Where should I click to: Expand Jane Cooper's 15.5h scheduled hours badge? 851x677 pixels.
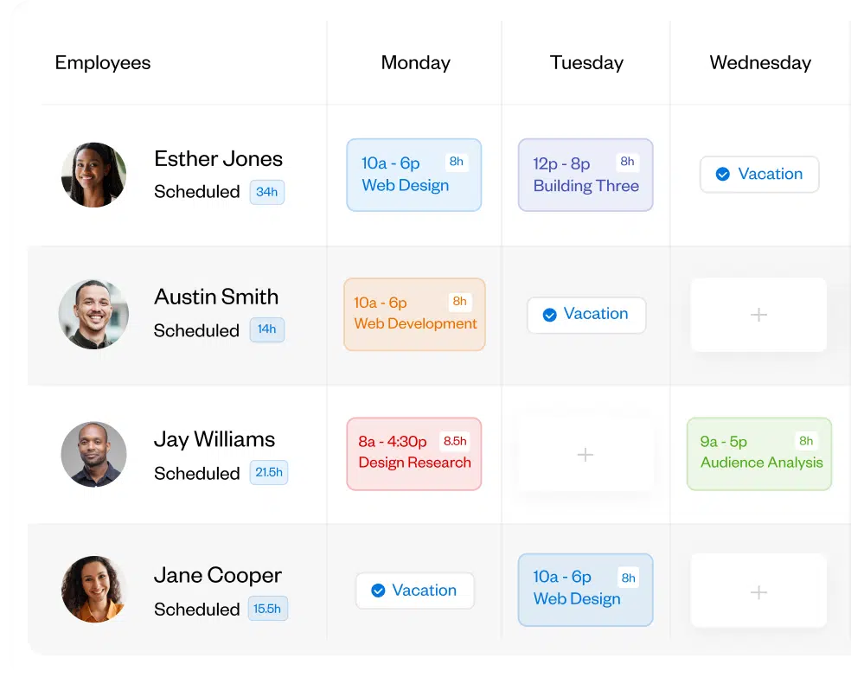(267, 609)
